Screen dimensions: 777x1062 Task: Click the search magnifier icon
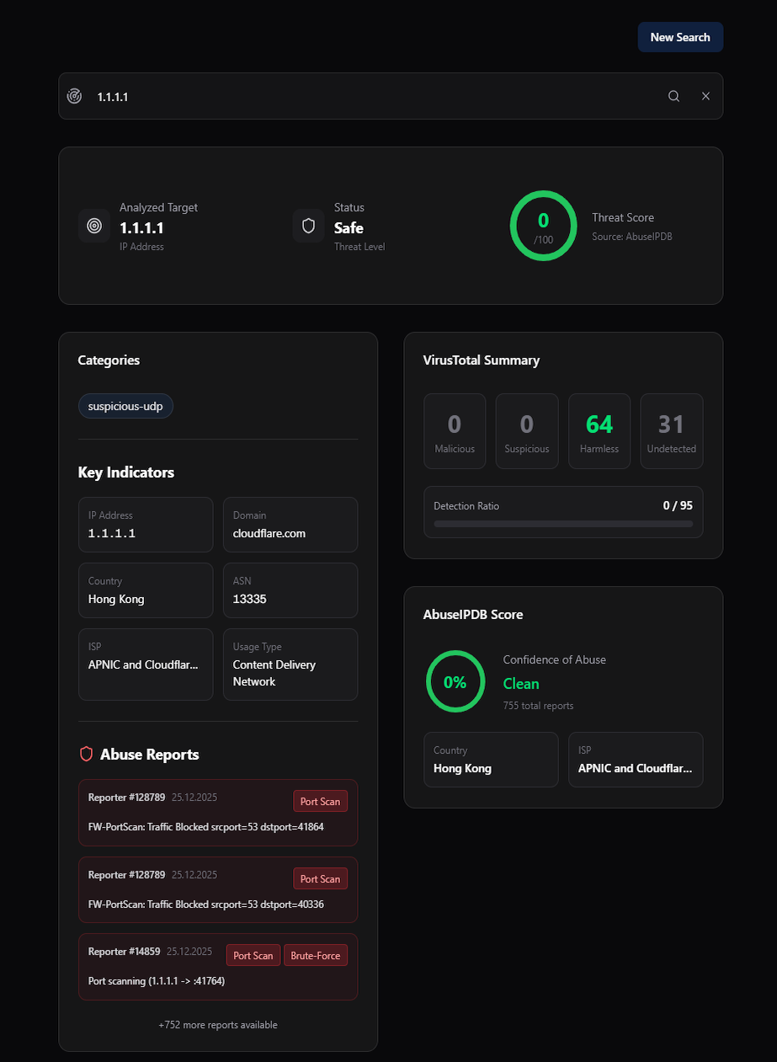coord(673,96)
